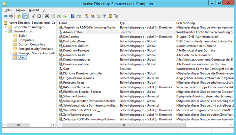Go back with the blue arrow
Image resolution: width=236 pixels, height=135 pixels.
tap(5, 16)
